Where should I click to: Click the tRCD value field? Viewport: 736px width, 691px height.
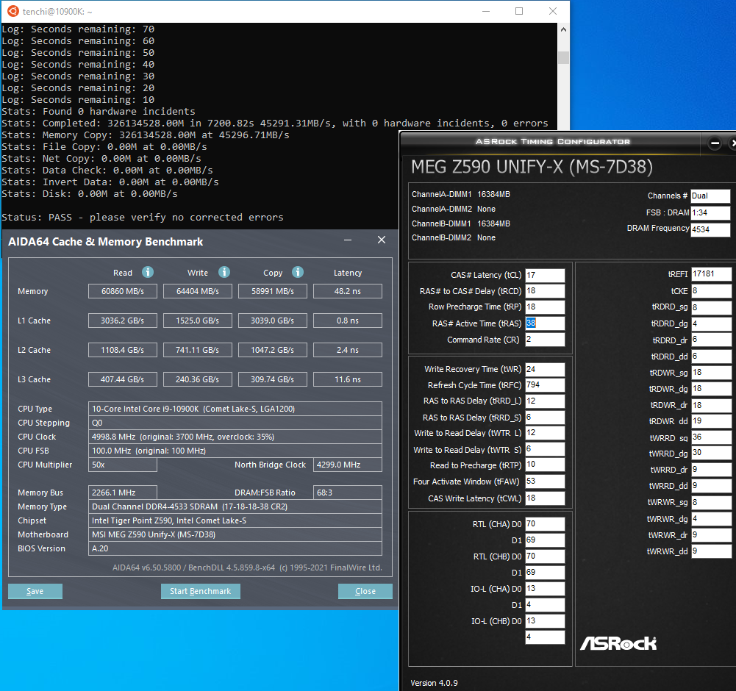pyautogui.click(x=545, y=291)
